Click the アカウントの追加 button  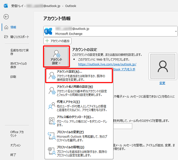57,41
